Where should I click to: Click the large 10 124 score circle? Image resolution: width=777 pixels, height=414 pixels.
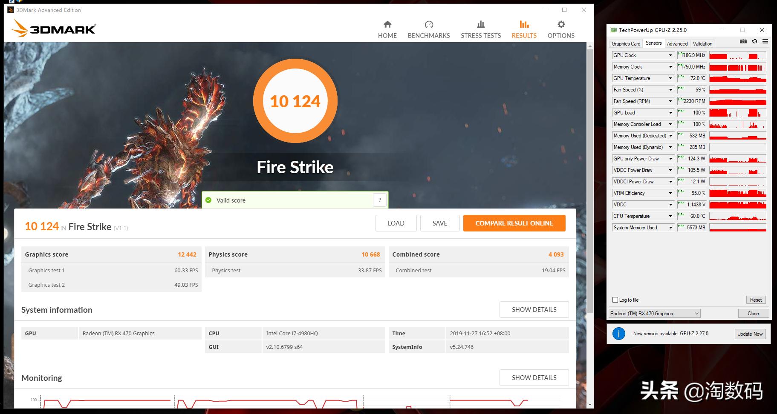click(x=295, y=101)
